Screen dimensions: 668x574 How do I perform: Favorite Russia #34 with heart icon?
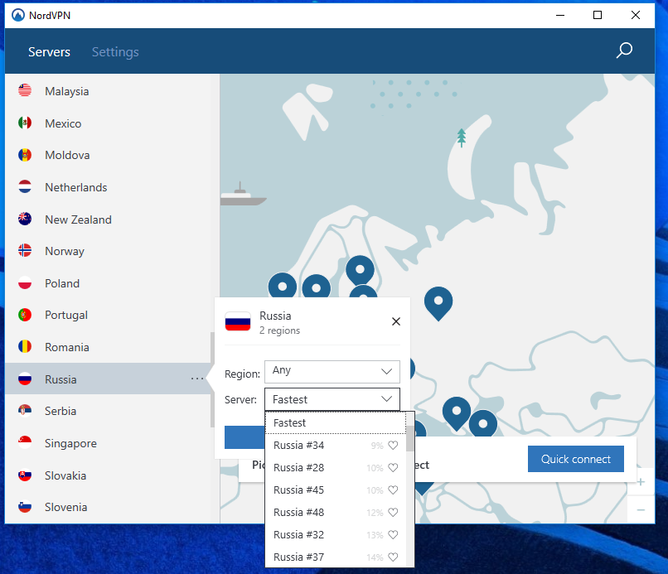pyautogui.click(x=393, y=445)
